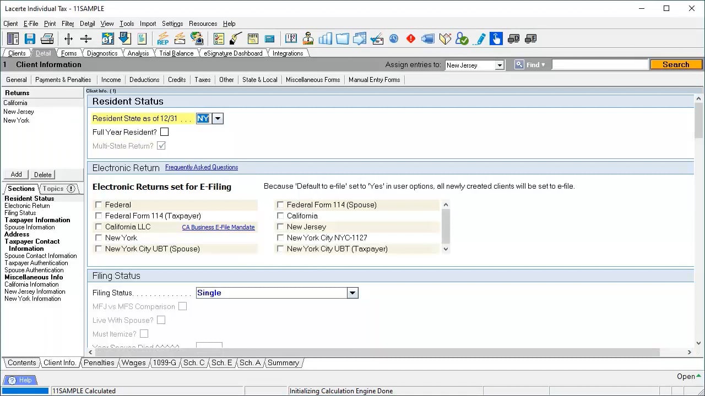Click the vertical split arrows icon

tap(86, 38)
